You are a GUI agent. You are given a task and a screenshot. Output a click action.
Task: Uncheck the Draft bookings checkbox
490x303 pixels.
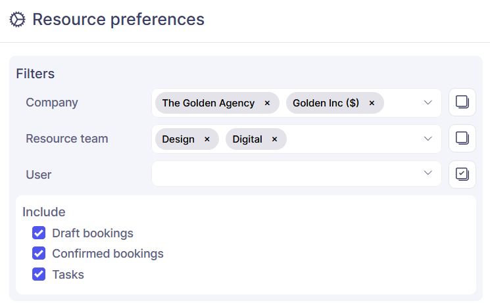[39, 233]
